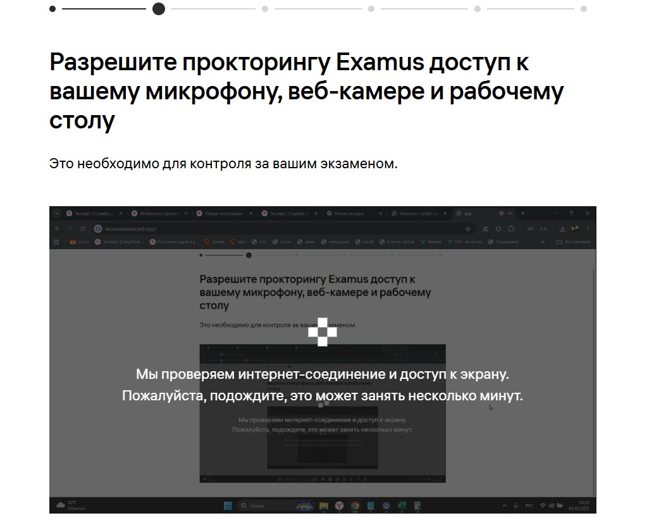This screenshot has width=666, height=530.
Task: Click the bookmark star in the address bar
Action: coord(467,228)
